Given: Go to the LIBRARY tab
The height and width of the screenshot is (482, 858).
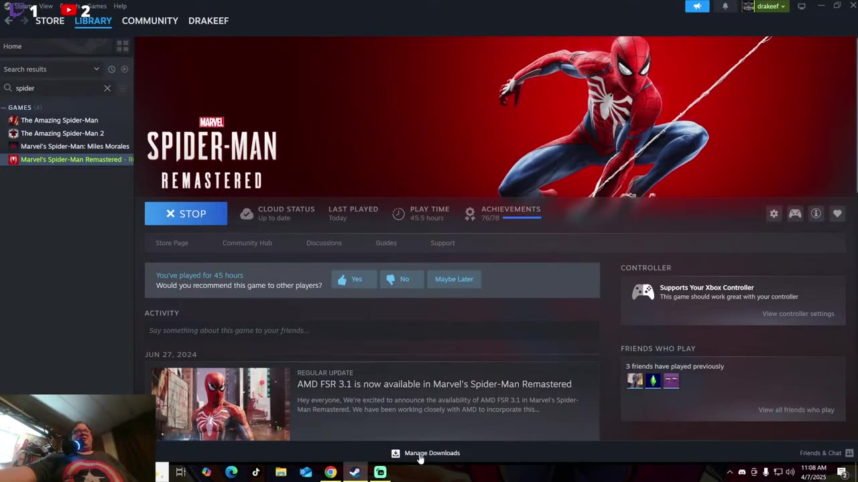Looking at the screenshot, I should pos(93,21).
